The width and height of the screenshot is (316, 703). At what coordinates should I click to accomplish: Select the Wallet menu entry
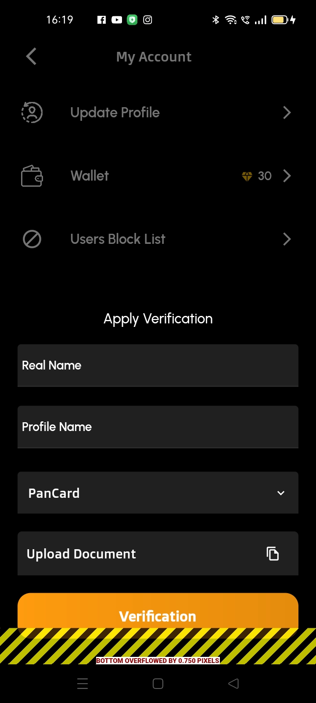(x=90, y=176)
